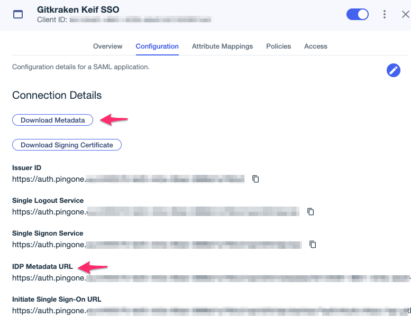View the Access tab
The width and height of the screenshot is (411, 327).
pos(316,46)
